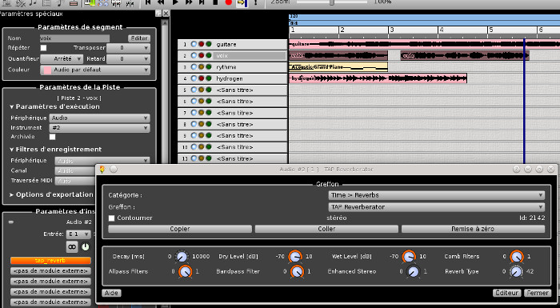
Task: Open the Retard dropdown
Action: tap(128, 59)
